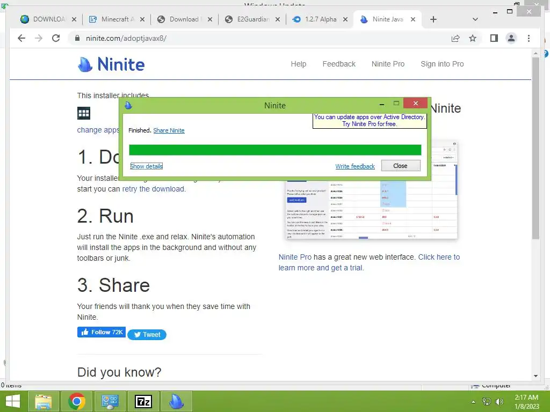Click retry the download link
Screen dimensions: 550x412
[153, 189]
